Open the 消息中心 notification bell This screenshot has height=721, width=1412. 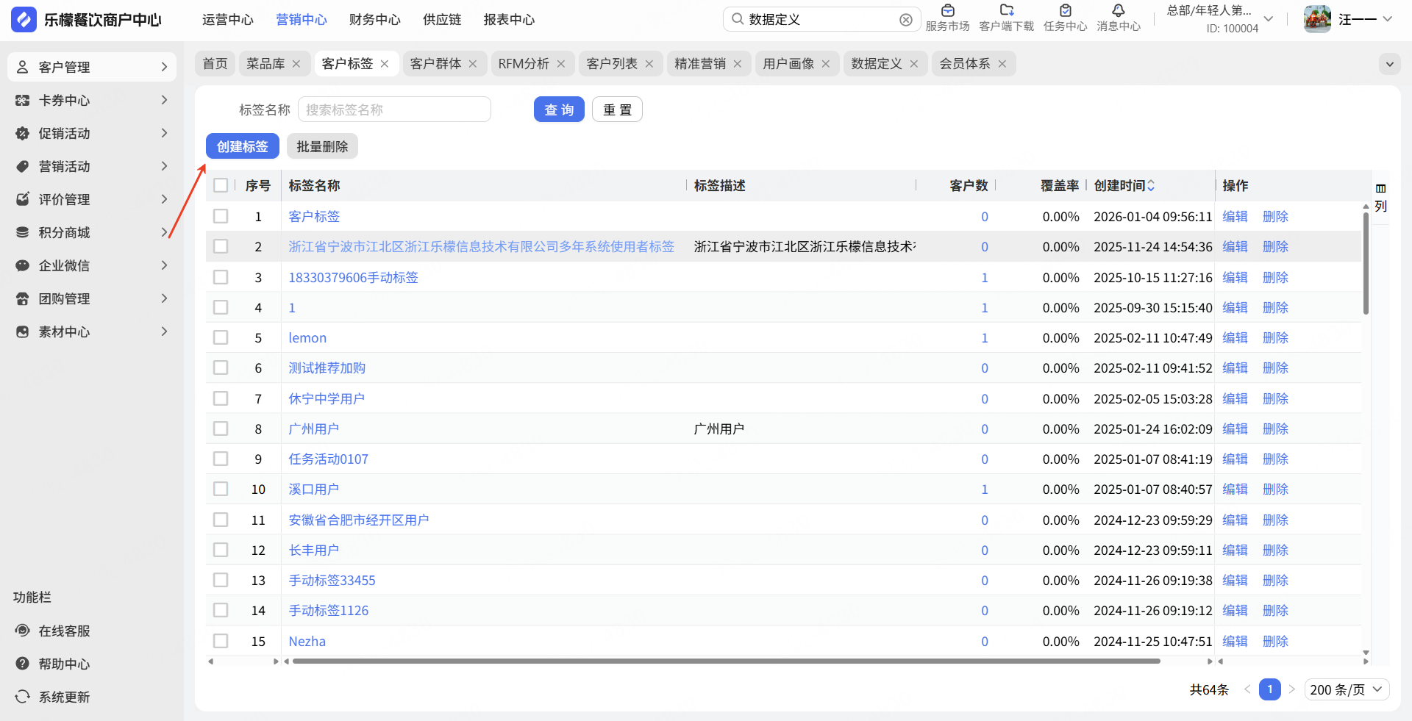coord(1118,11)
